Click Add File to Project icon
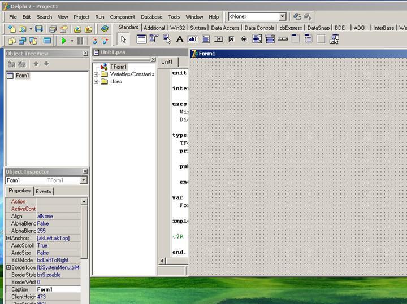 coord(77,29)
